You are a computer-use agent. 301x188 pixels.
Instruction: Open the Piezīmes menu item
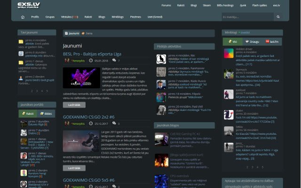[x=135, y=17]
